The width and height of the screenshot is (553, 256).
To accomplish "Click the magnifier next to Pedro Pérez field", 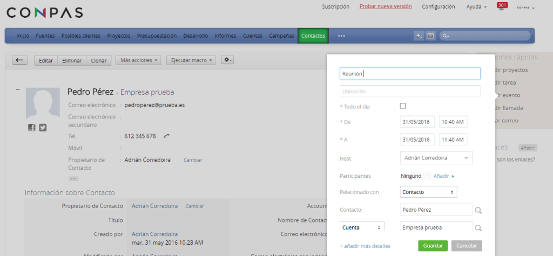I will pyautogui.click(x=478, y=210).
